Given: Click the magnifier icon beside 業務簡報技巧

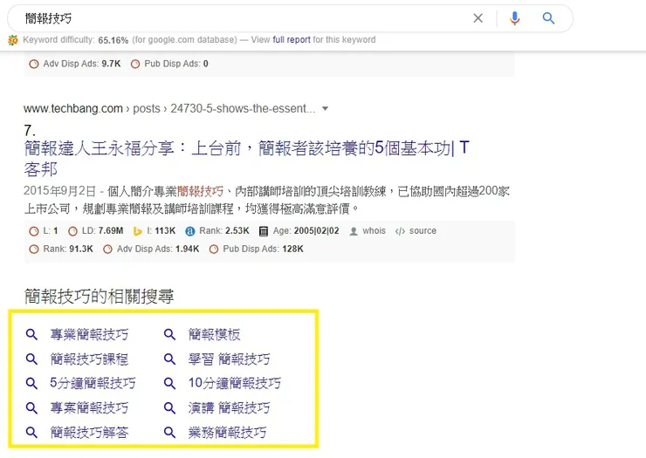Looking at the screenshot, I should coord(169,433).
